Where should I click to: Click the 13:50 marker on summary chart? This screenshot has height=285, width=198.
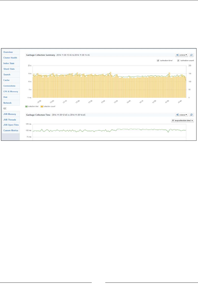[x=116, y=102]
